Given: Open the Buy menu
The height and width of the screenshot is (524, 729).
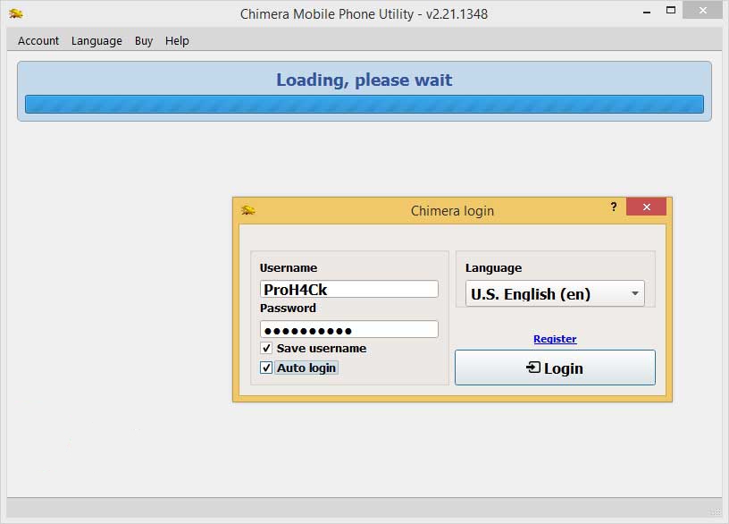Looking at the screenshot, I should click(x=144, y=41).
